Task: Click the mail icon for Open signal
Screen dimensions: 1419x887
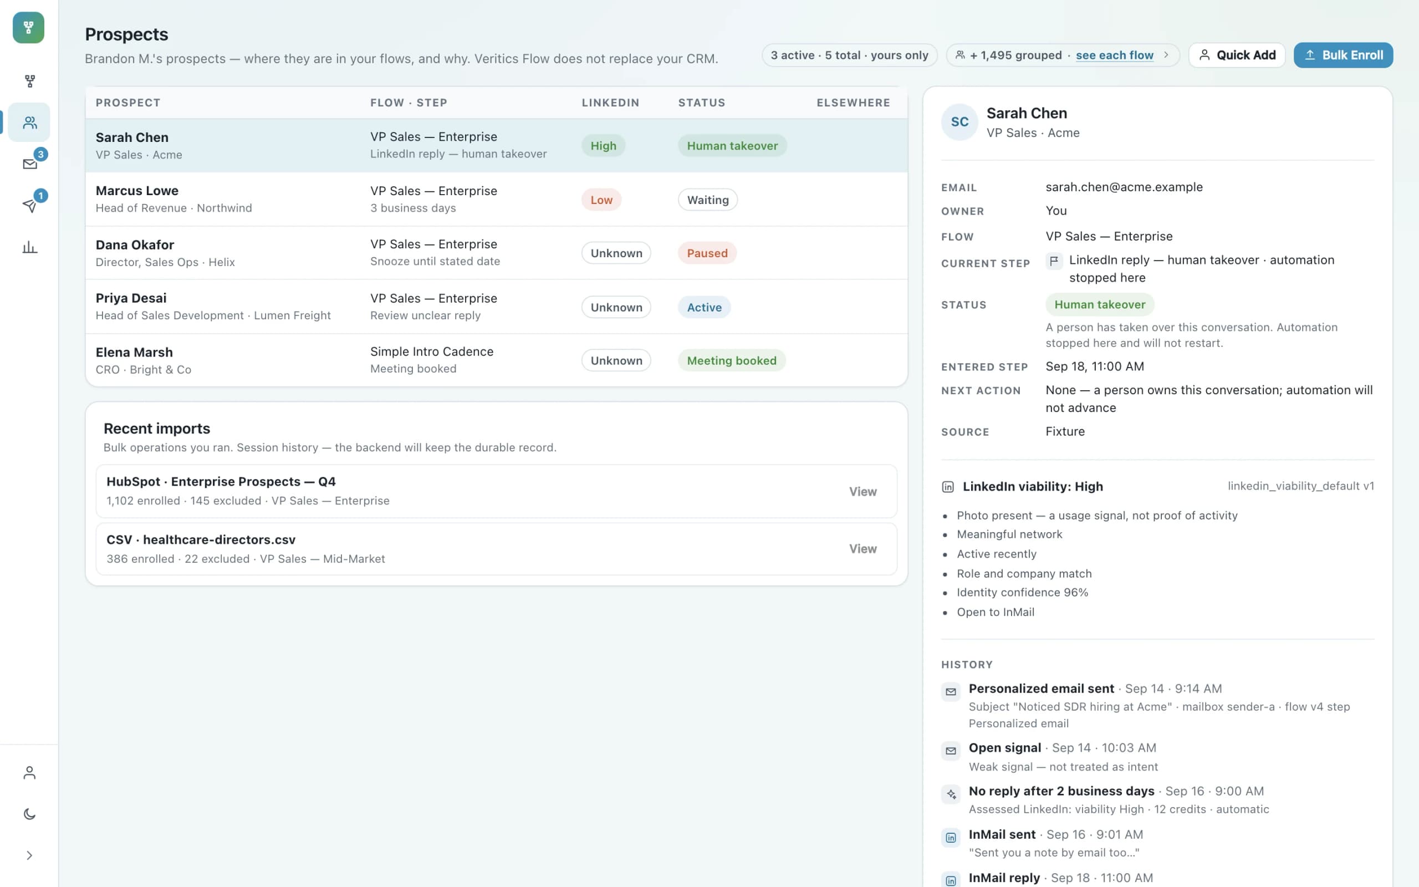Action: click(951, 750)
